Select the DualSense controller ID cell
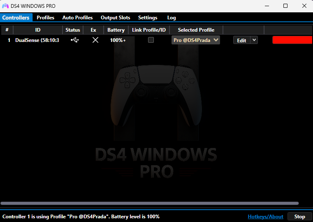 37,40
